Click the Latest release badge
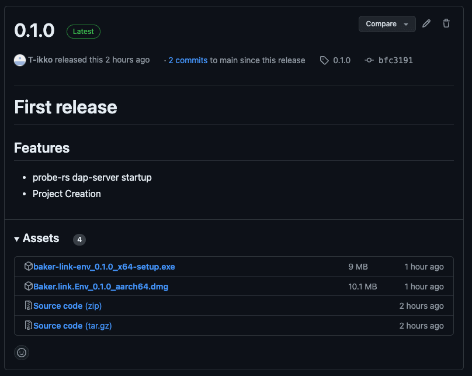Screen dimensions: 472x376 coord(83,31)
